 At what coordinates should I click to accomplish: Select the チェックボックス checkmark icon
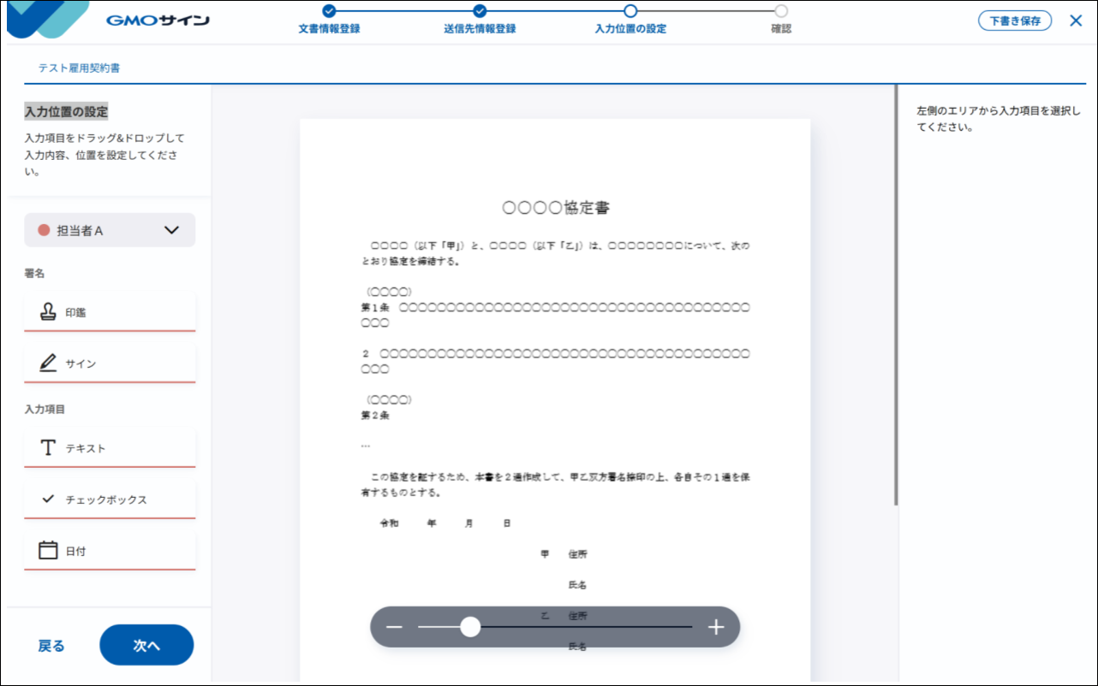click(48, 500)
